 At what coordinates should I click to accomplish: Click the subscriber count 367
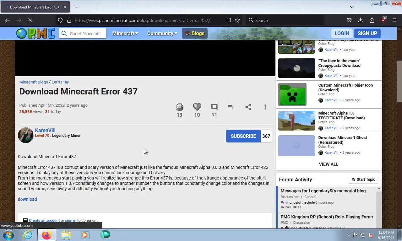pyautogui.click(x=266, y=136)
